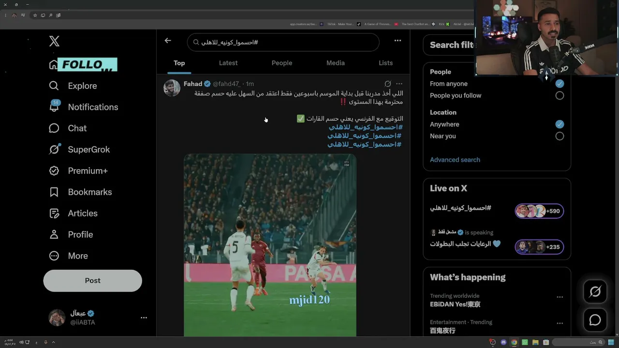Select 'People you follow' filter
The width and height of the screenshot is (619, 348).
pos(560,96)
